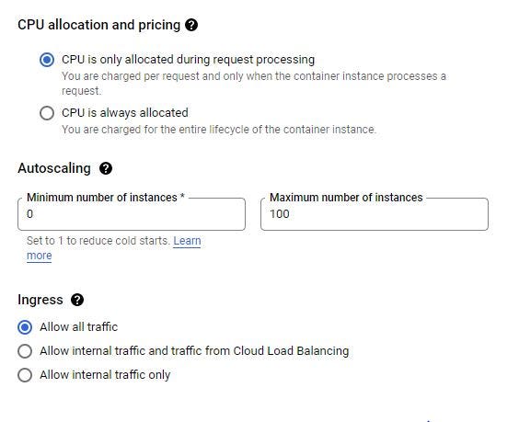Choose the Allow all traffic radio button
519x422 pixels.
pos(25,327)
